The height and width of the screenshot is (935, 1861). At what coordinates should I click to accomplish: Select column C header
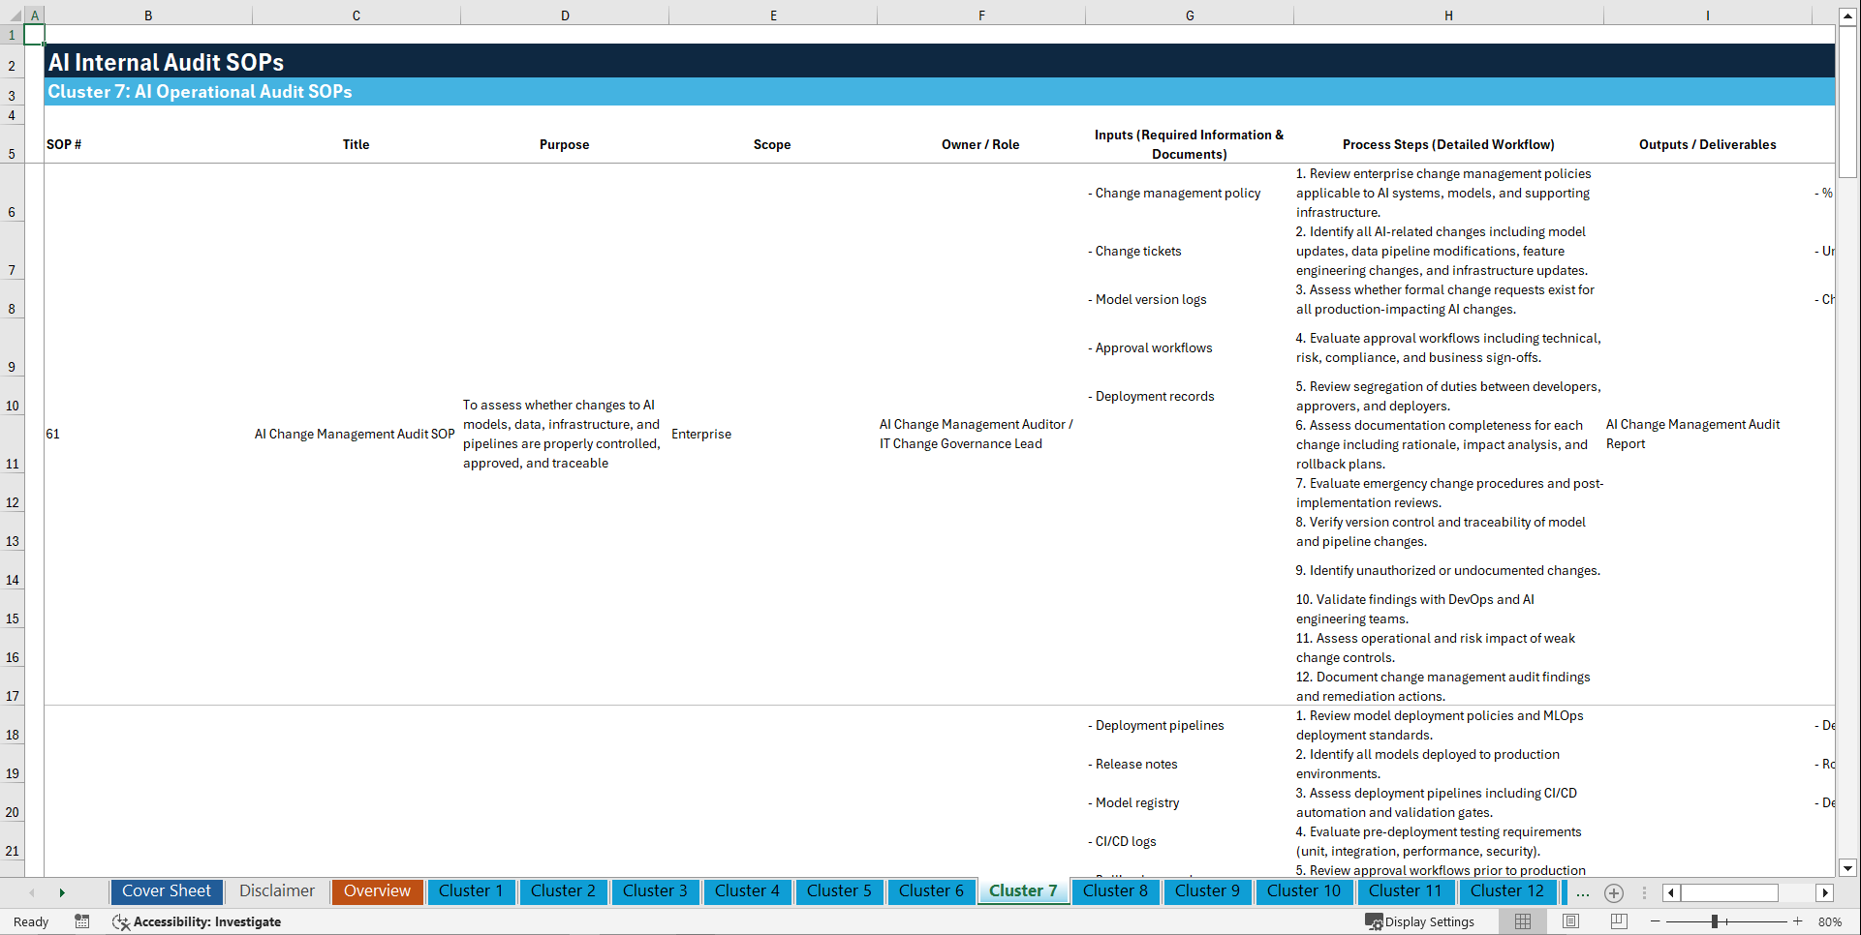point(357,15)
